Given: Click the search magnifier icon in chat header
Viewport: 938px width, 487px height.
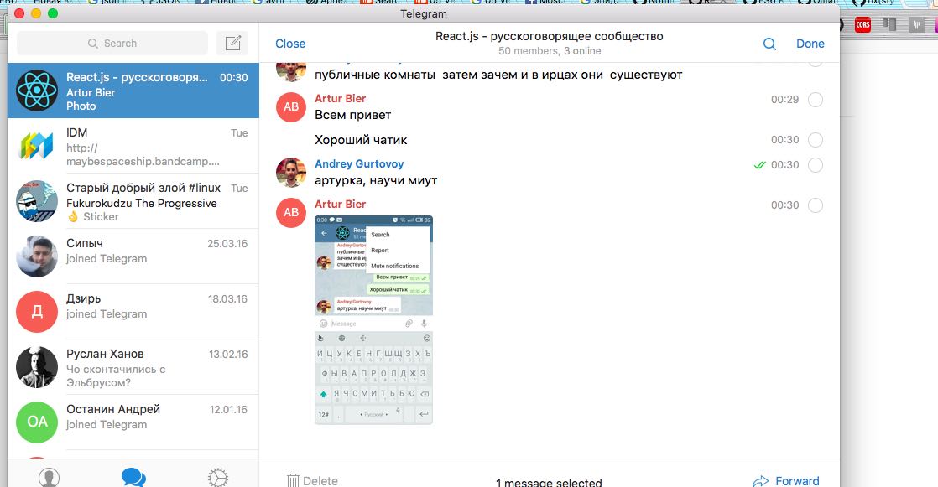Looking at the screenshot, I should click(769, 44).
